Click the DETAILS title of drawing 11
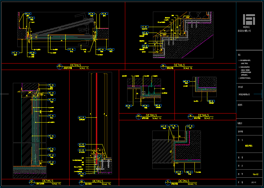264x188 pixels. click(x=184, y=181)
